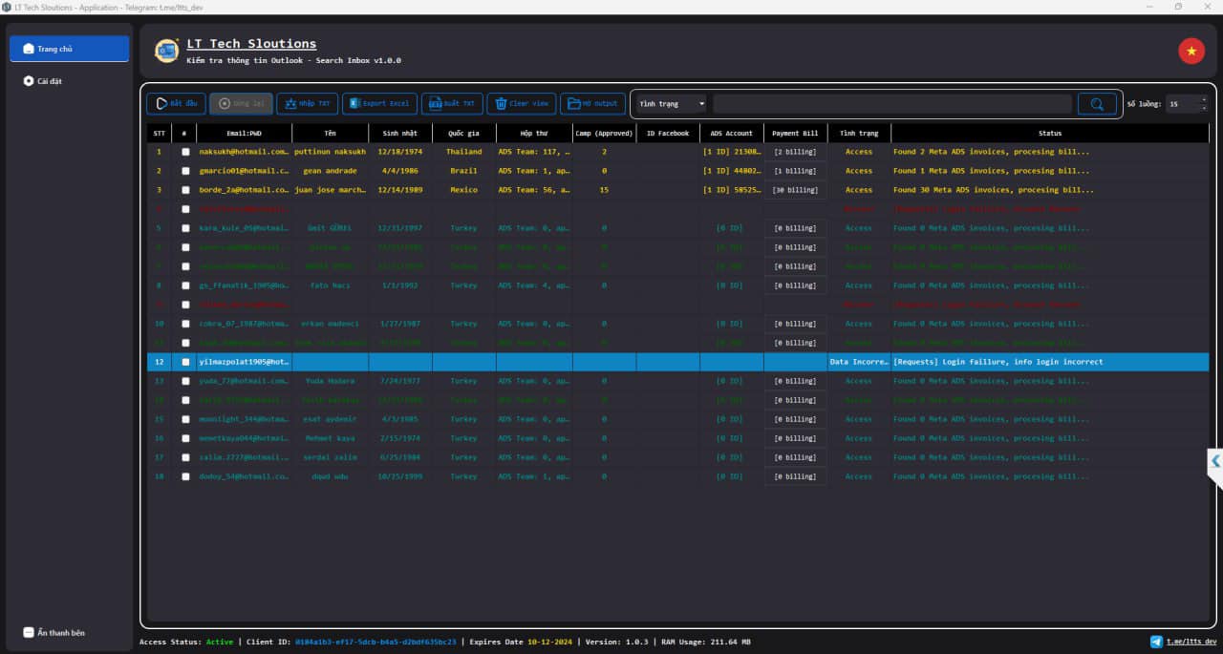
Task: Open the t.me/ltts_dev link
Action: (x=1191, y=642)
